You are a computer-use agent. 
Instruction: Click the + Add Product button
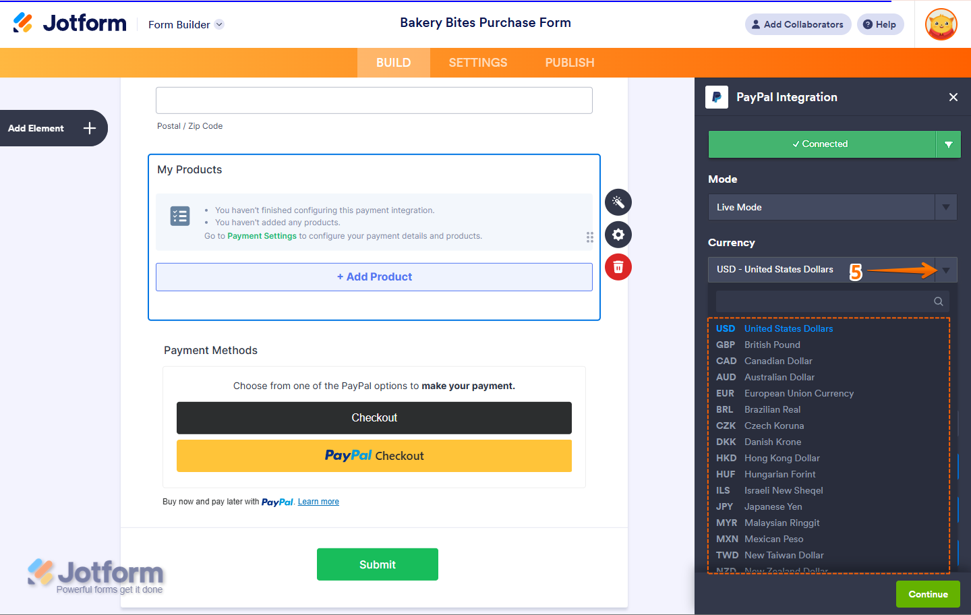374,277
